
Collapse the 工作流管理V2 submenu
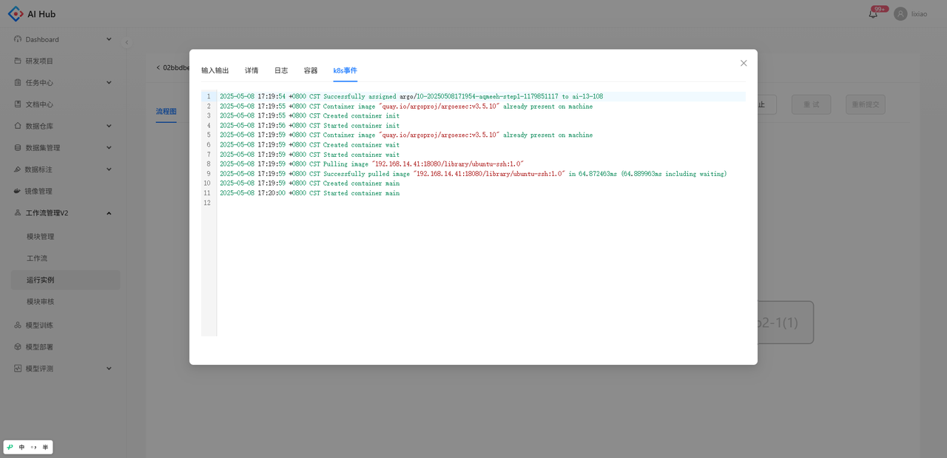(109, 213)
